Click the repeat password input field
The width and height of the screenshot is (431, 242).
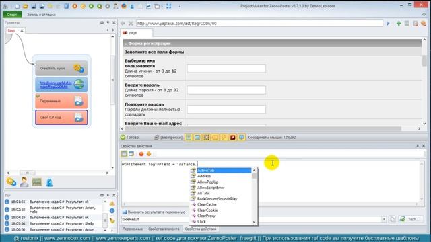pos(226,109)
